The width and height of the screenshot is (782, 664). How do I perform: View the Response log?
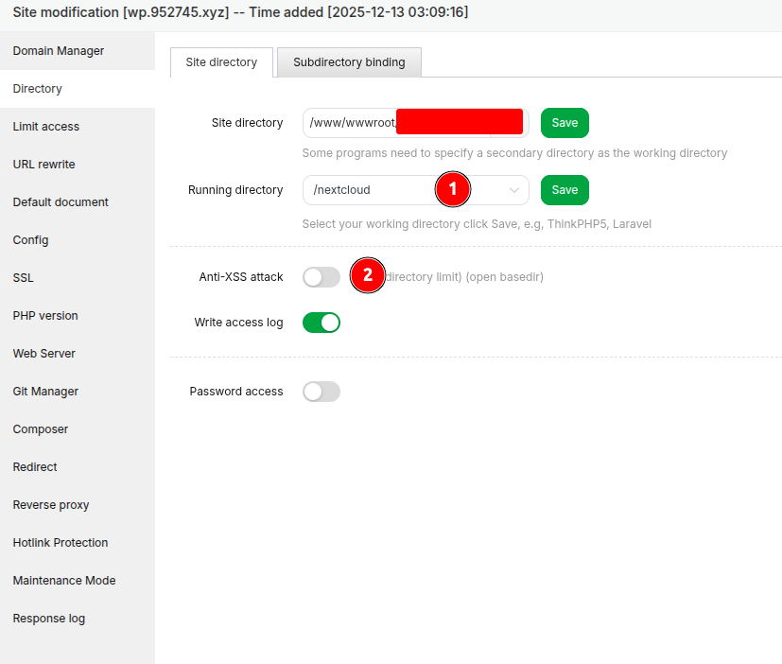pyautogui.click(x=49, y=619)
